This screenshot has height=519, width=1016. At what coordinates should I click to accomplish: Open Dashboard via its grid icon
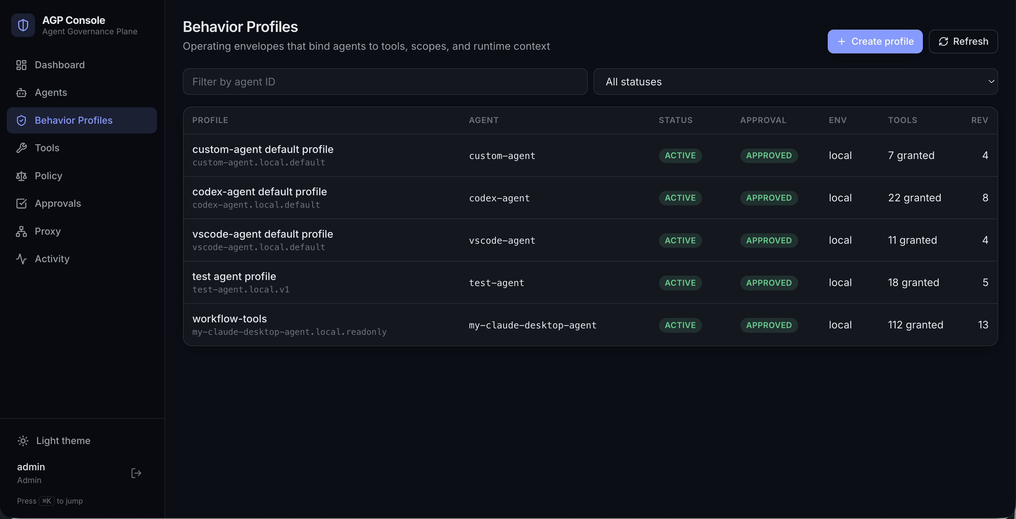[x=21, y=65]
